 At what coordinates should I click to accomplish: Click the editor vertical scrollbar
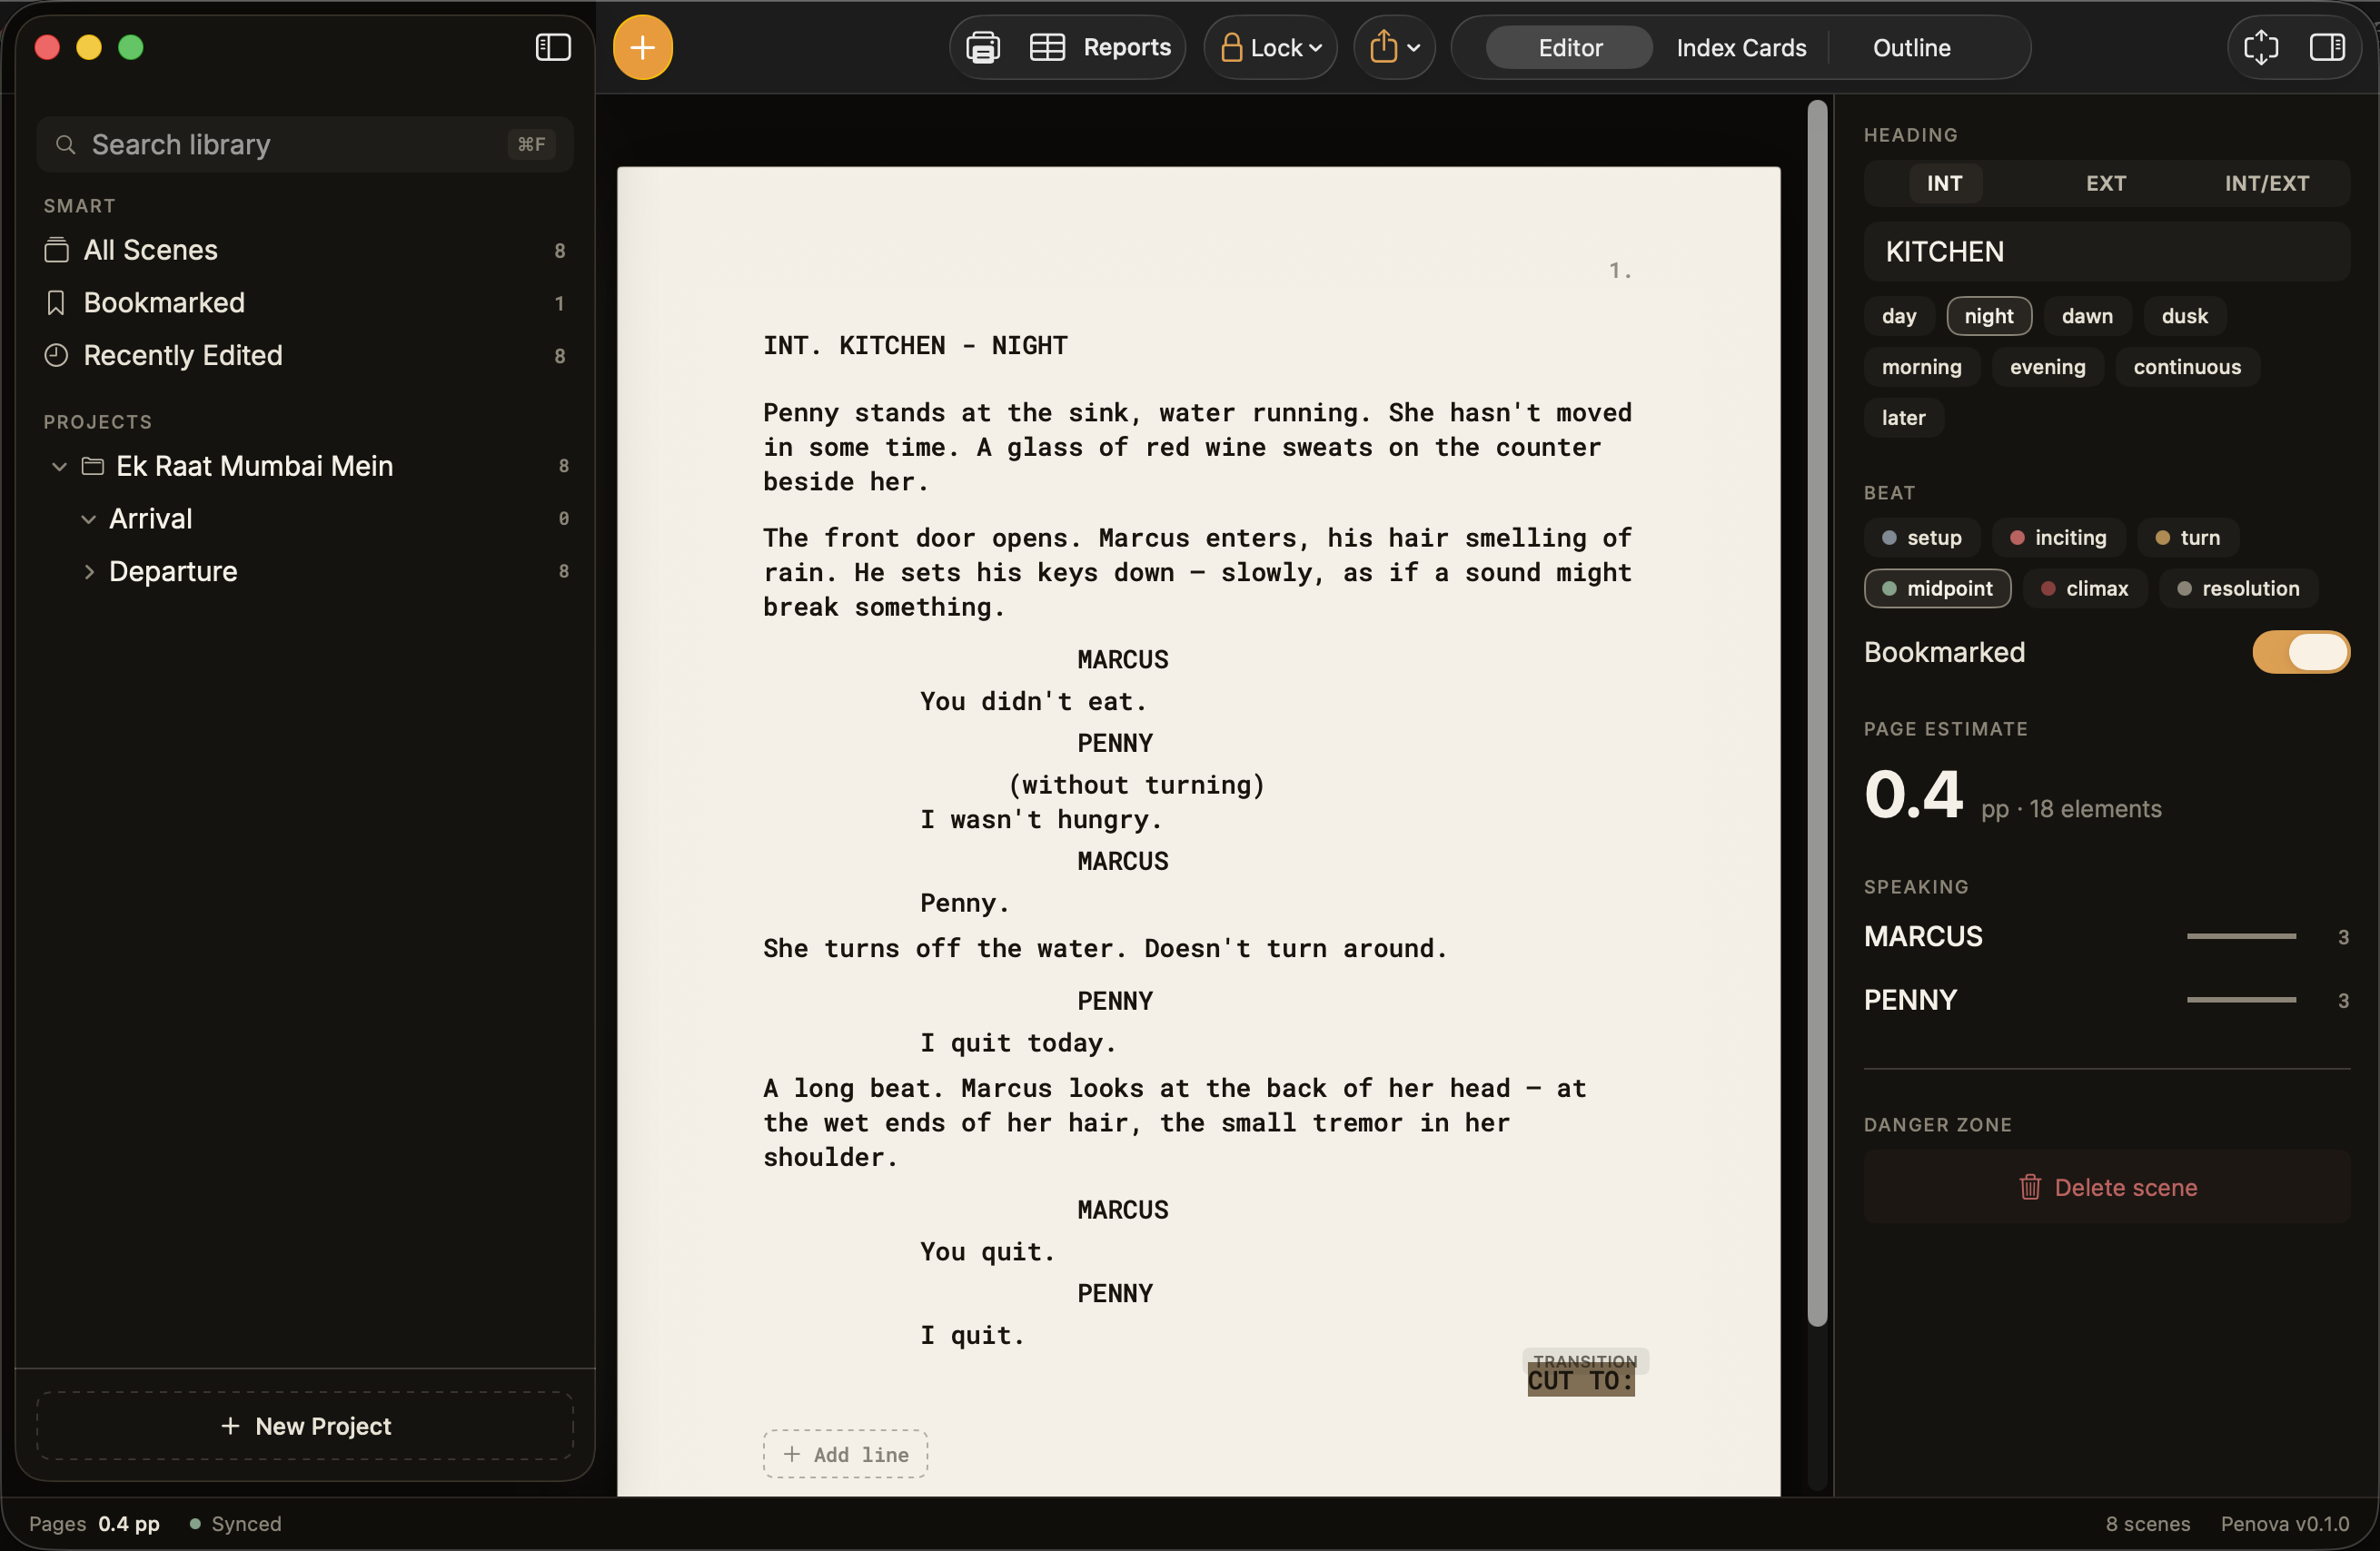pos(1817,715)
